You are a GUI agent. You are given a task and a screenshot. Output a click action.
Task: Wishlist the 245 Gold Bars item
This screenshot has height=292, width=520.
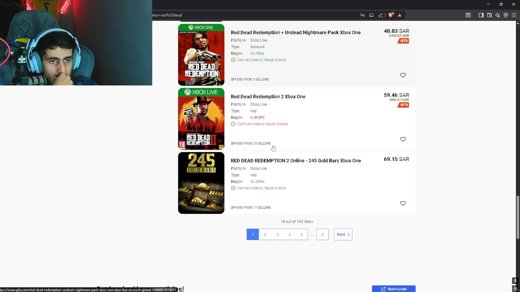tap(403, 204)
